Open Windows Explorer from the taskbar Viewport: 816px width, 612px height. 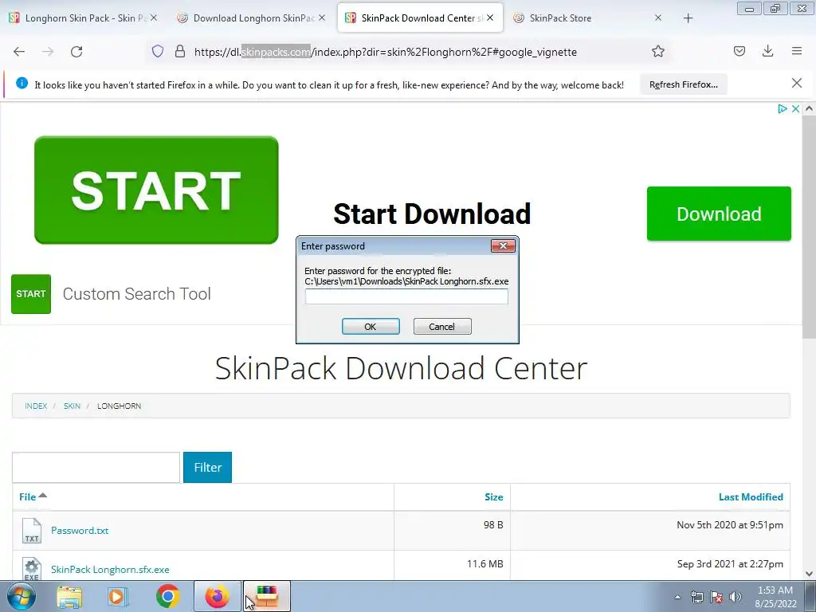[x=69, y=596]
